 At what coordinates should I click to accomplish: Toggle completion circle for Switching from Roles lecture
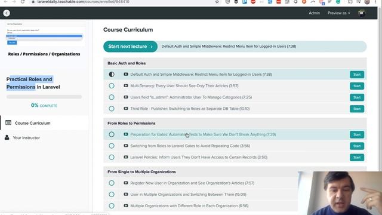pos(112,146)
